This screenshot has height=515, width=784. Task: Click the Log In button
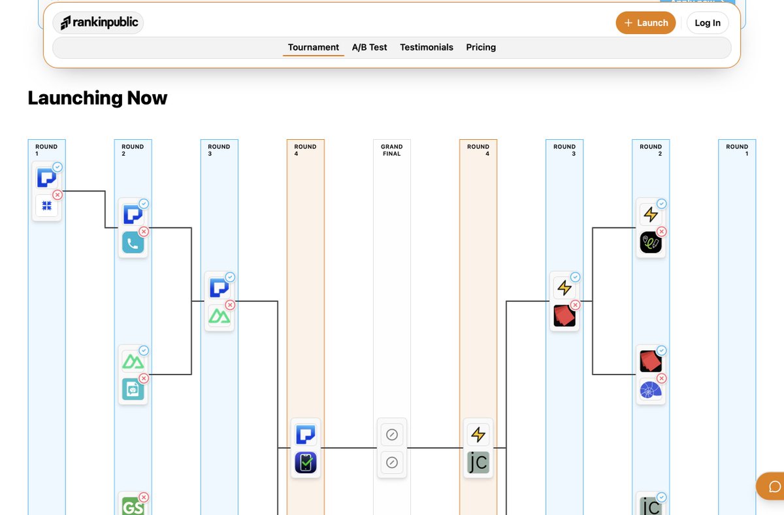pos(708,23)
